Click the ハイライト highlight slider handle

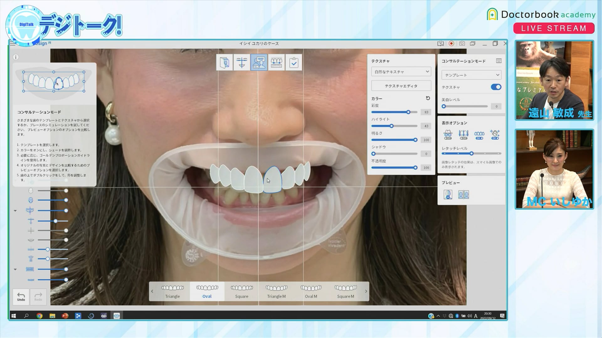[x=392, y=126]
